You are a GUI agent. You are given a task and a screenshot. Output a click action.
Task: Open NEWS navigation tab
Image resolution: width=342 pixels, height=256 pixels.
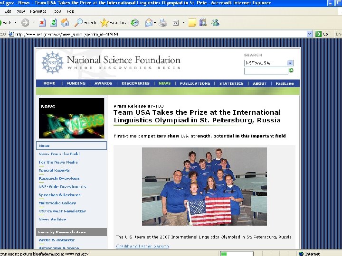coord(165,83)
